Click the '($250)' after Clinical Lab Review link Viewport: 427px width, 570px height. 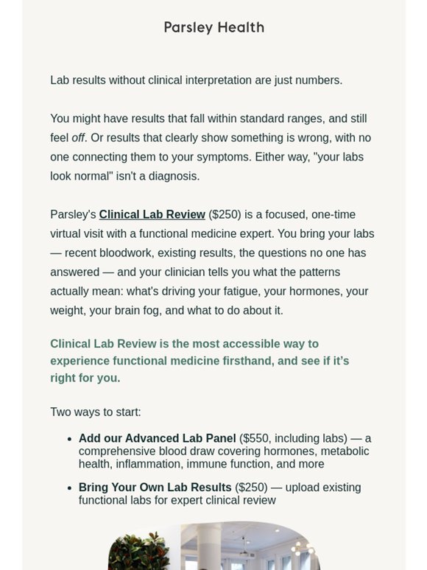[225, 214]
